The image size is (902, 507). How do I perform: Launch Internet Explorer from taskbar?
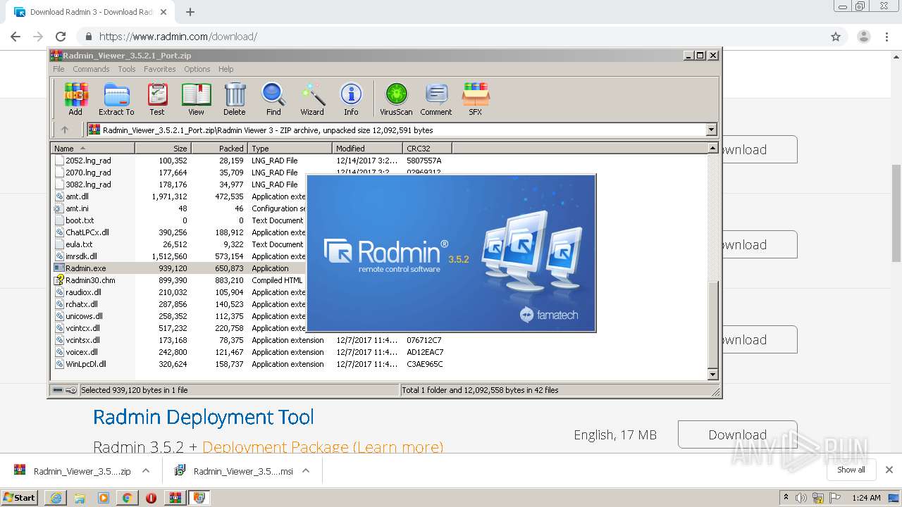[56, 498]
